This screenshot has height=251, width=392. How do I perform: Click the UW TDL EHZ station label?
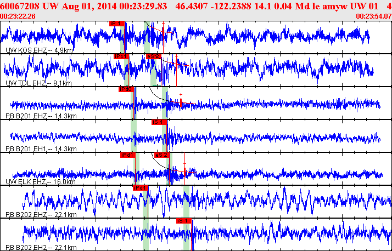click(x=38, y=83)
